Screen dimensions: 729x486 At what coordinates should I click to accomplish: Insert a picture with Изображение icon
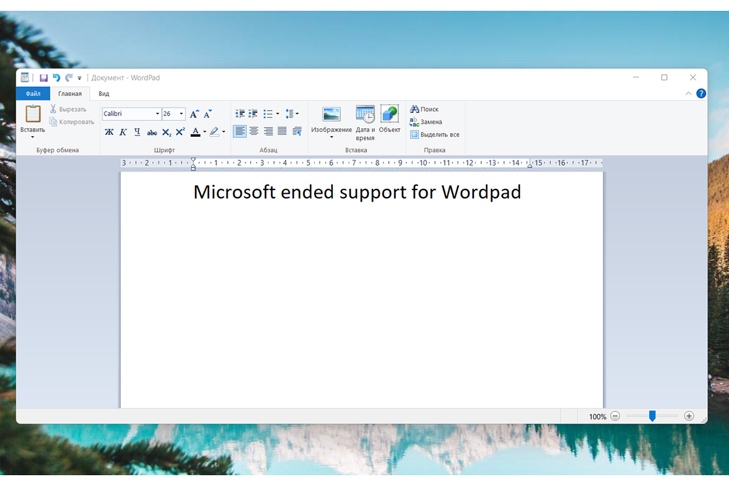click(332, 114)
